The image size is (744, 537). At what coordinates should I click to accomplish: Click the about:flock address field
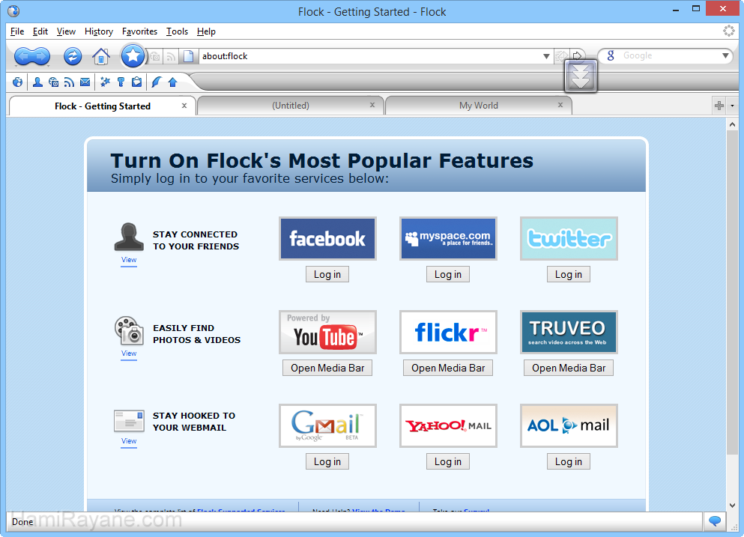(370, 56)
